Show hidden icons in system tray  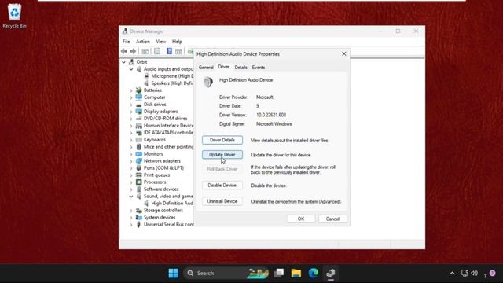tap(452, 274)
